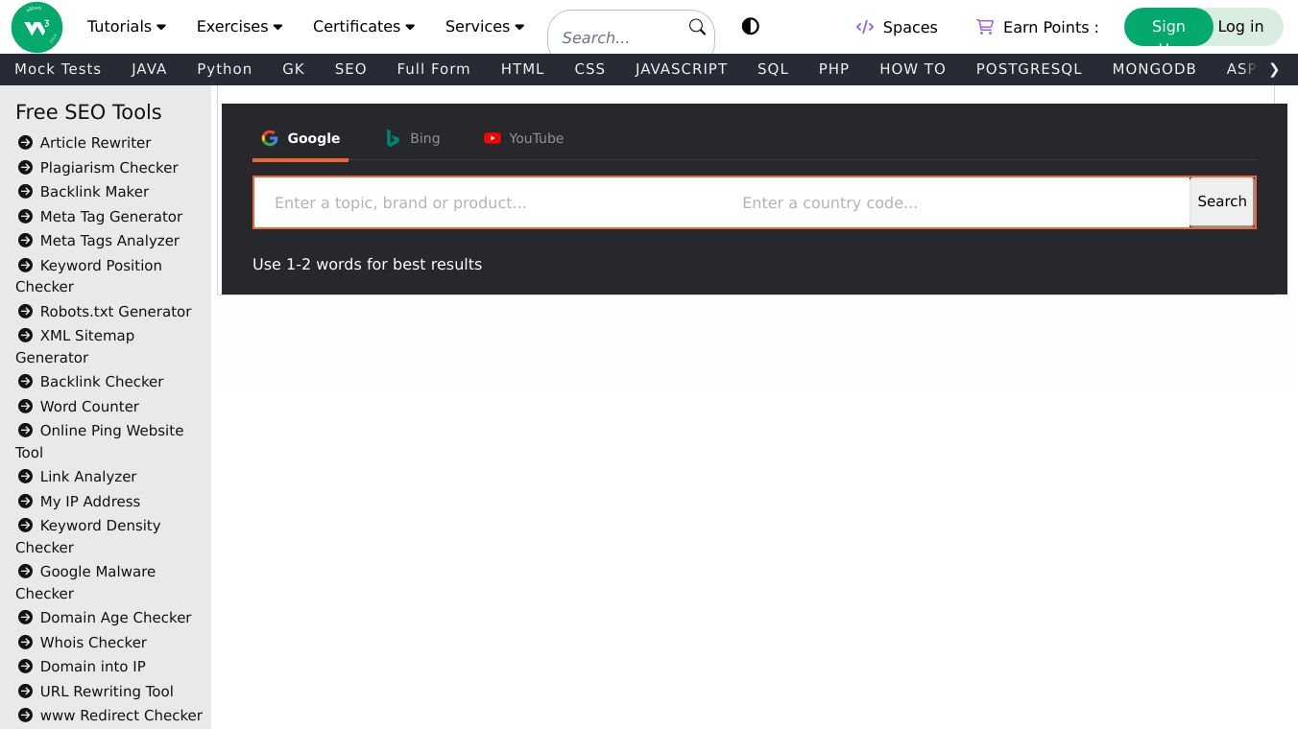
Task: Click the arrow icon beside Meta Tags Analyzer
Action: [x=25, y=241]
